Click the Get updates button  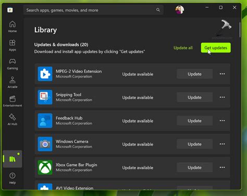point(216,47)
